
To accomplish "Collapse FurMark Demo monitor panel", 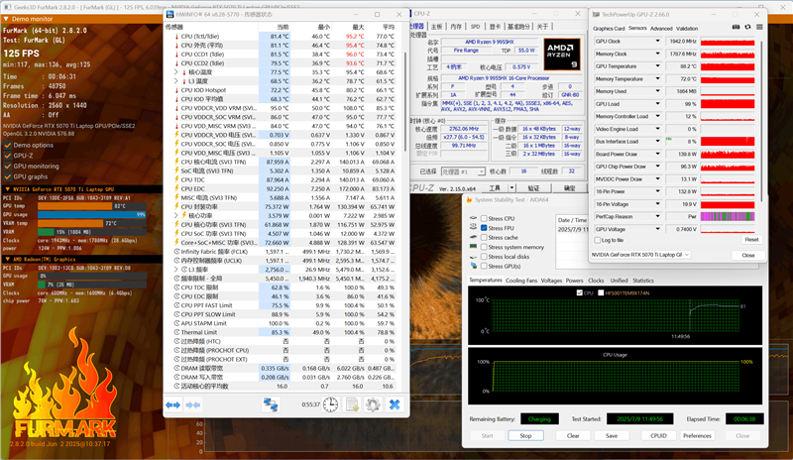I will (x=6, y=19).
